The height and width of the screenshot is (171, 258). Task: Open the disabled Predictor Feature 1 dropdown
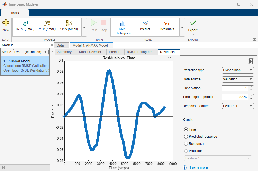click(x=218, y=158)
